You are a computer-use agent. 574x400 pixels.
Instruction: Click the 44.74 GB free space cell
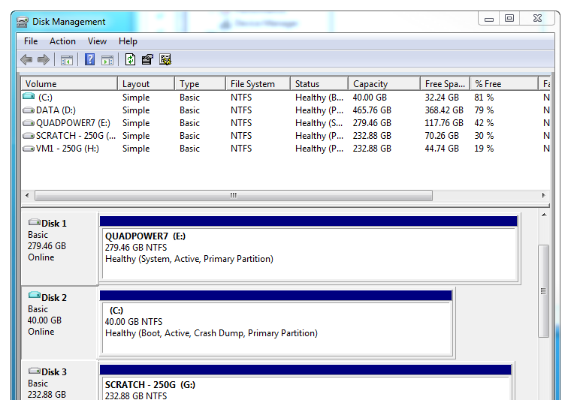tap(442, 149)
